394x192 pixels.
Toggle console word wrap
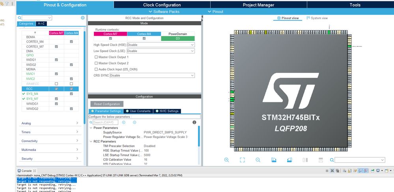click(x=355, y=171)
